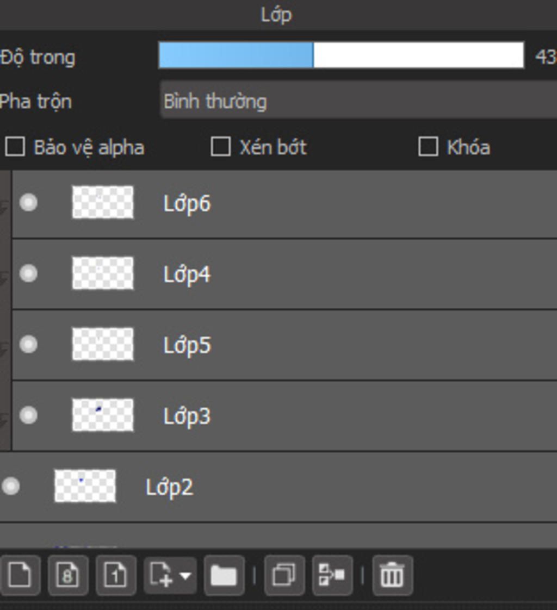Duplicate the selected layer
557x610 pixels.
click(x=284, y=575)
